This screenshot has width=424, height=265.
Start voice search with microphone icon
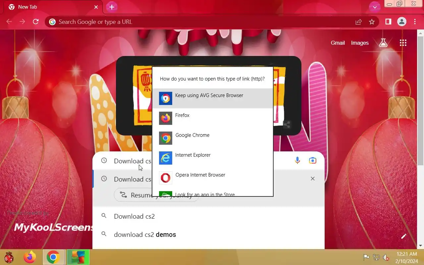tap(297, 161)
